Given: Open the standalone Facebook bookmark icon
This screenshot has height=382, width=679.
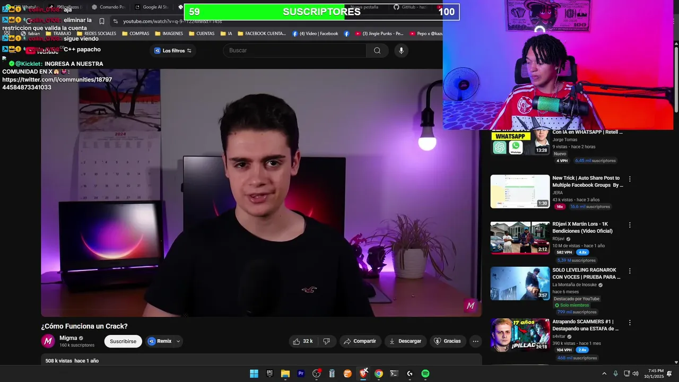Looking at the screenshot, I should pos(346,33).
